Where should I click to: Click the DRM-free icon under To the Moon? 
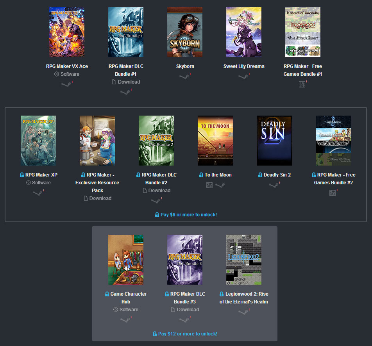point(209,185)
